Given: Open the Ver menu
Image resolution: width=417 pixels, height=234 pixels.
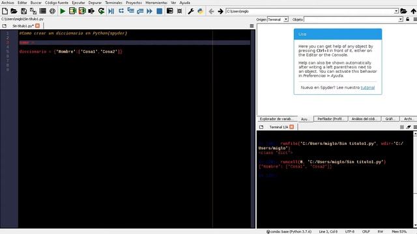Looking at the screenshot, I should pos(173,3).
